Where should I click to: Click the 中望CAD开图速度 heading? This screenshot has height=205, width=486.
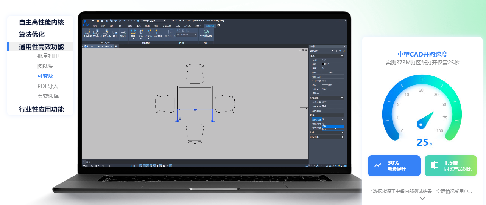[x=422, y=54]
